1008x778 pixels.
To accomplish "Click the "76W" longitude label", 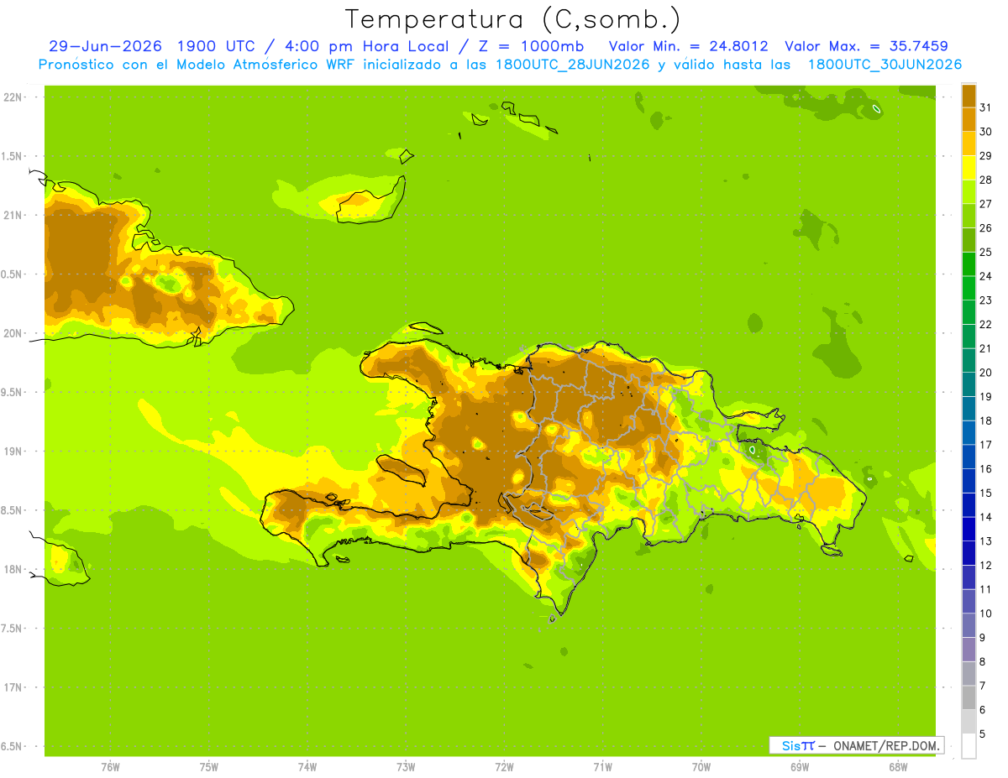I will (x=110, y=767).
